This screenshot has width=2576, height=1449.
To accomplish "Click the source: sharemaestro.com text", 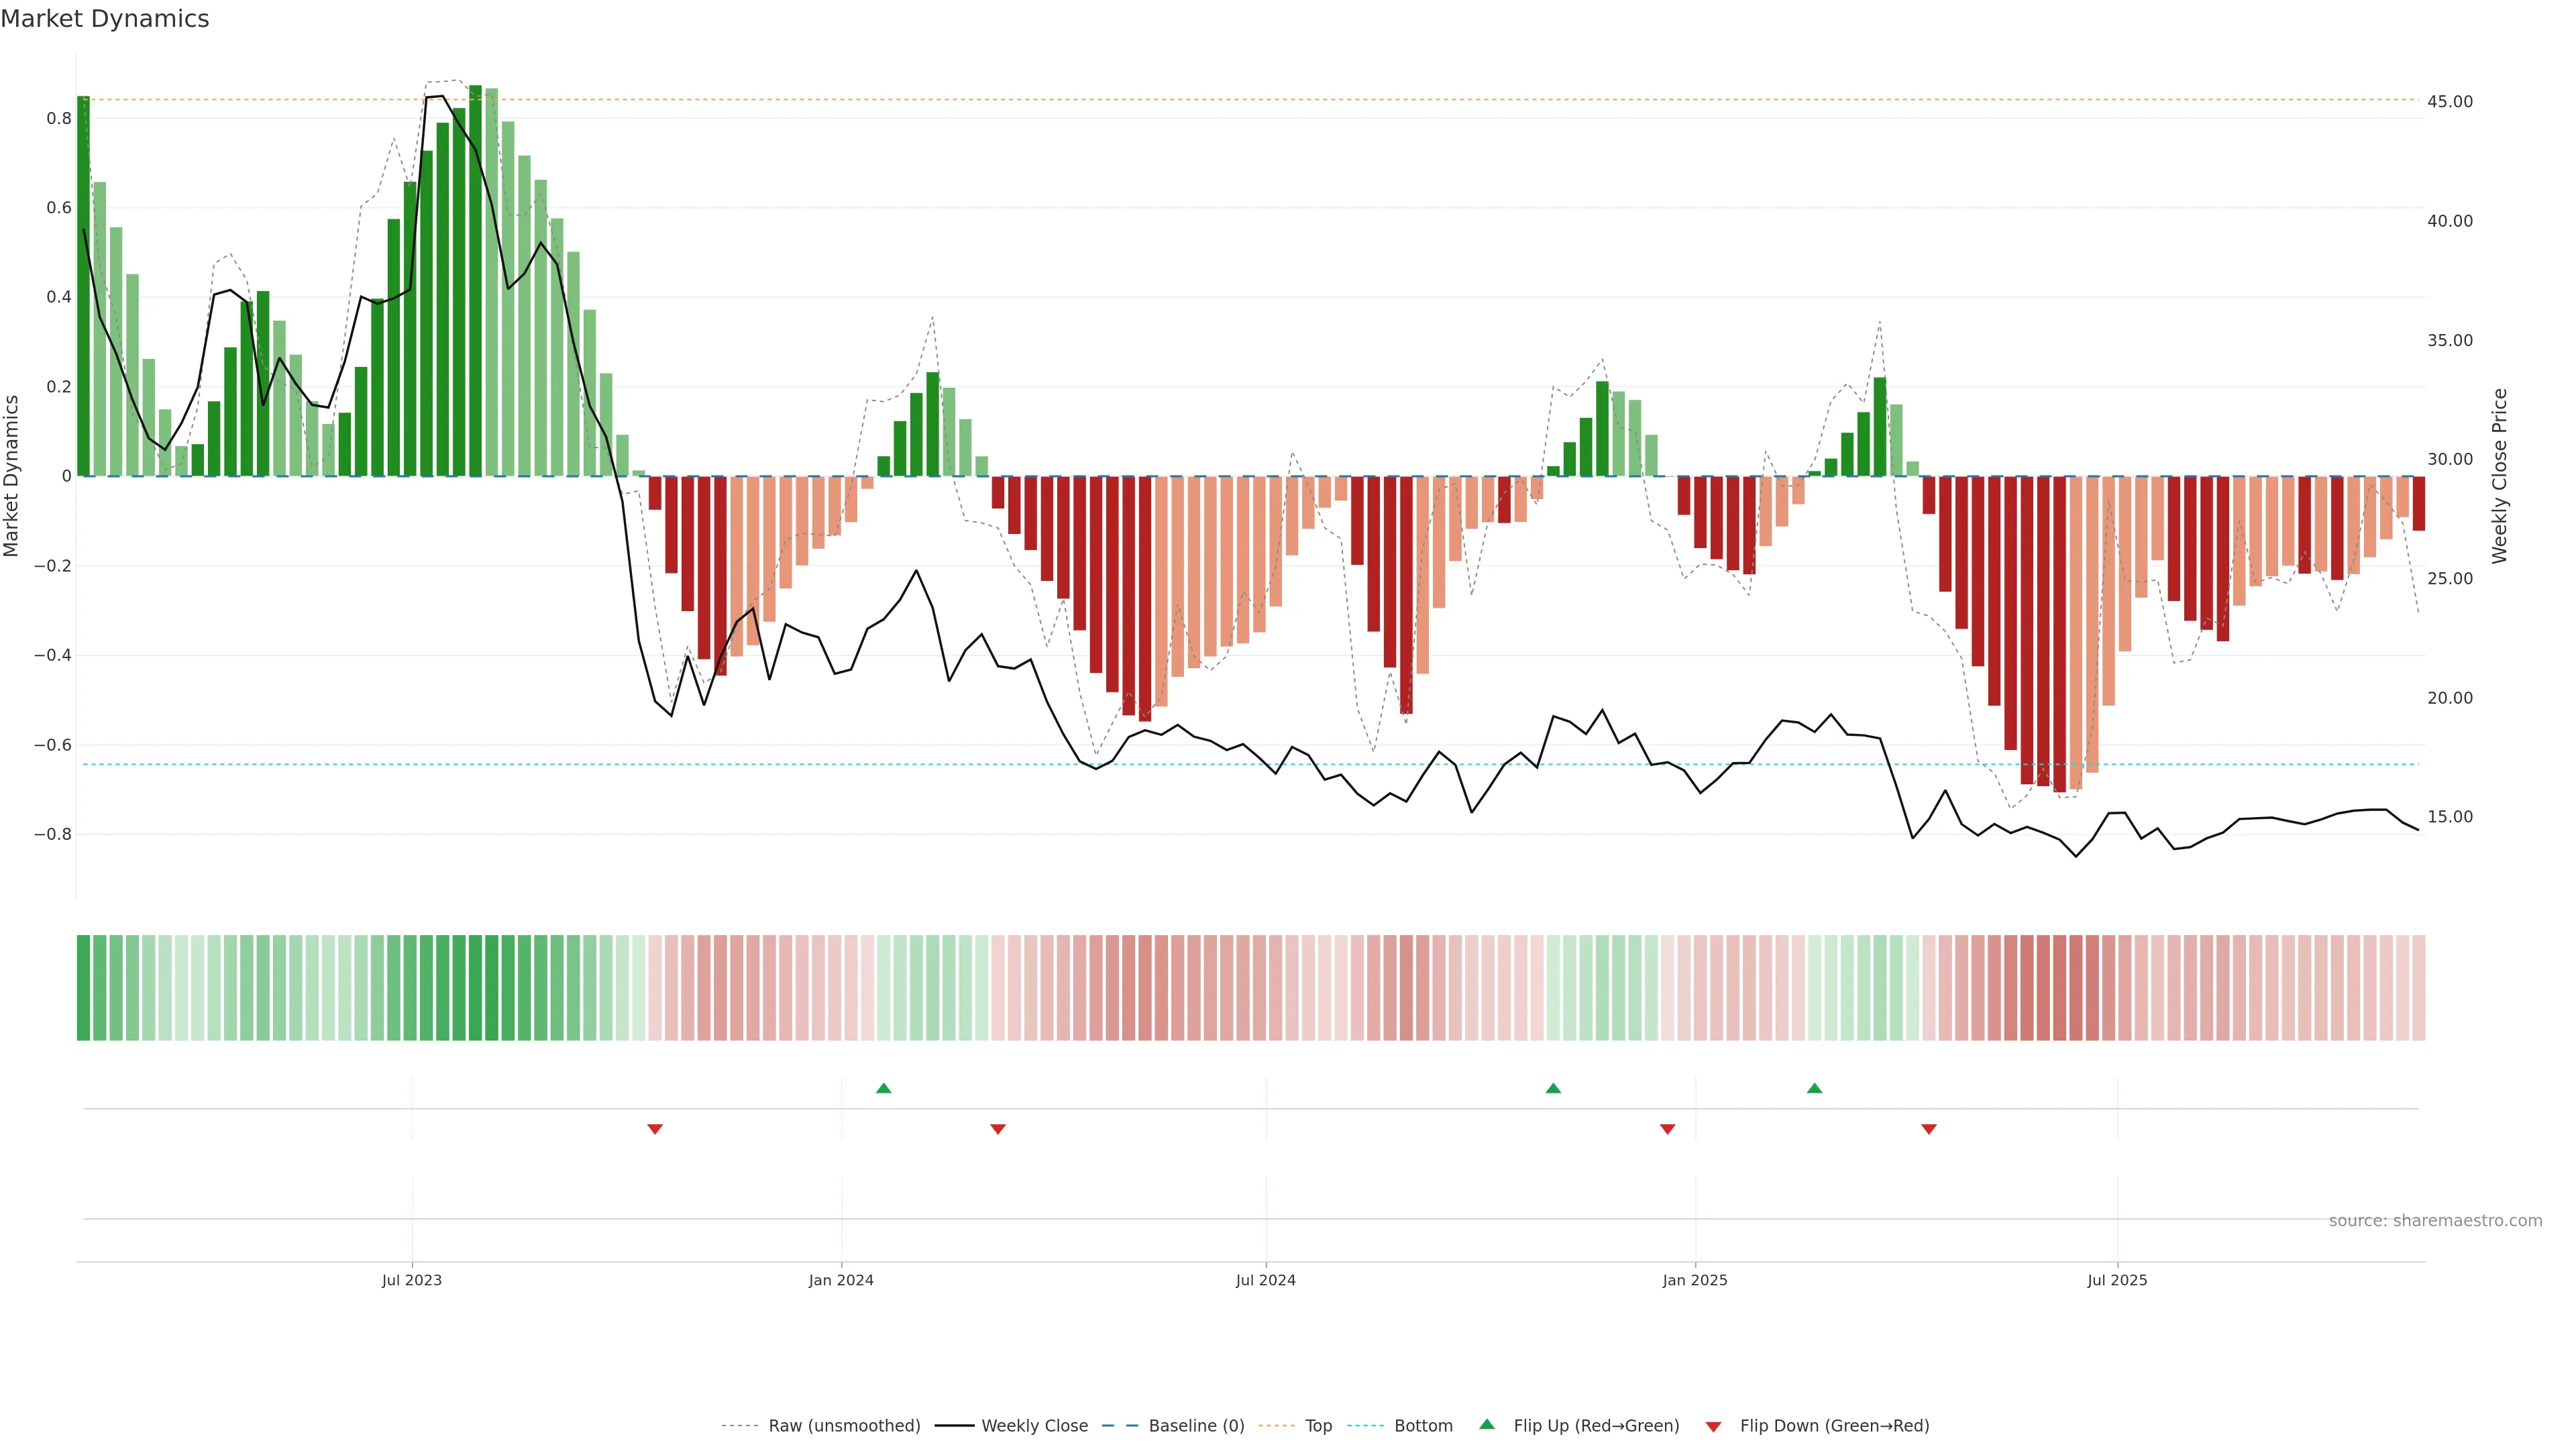I will tap(2435, 1220).
